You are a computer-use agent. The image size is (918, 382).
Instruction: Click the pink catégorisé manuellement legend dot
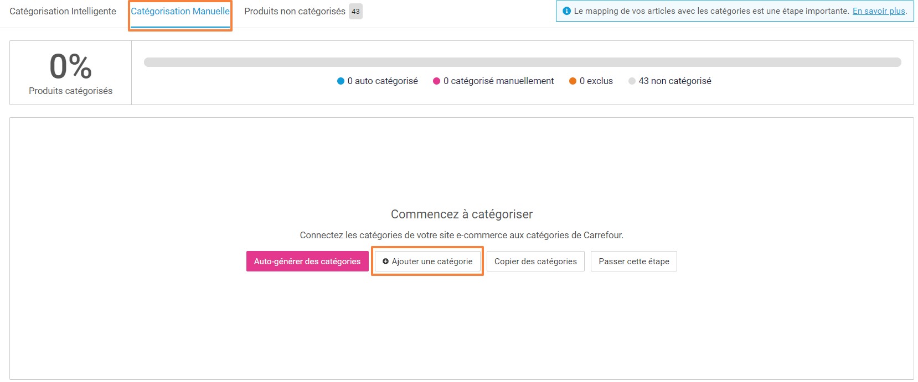[436, 81]
